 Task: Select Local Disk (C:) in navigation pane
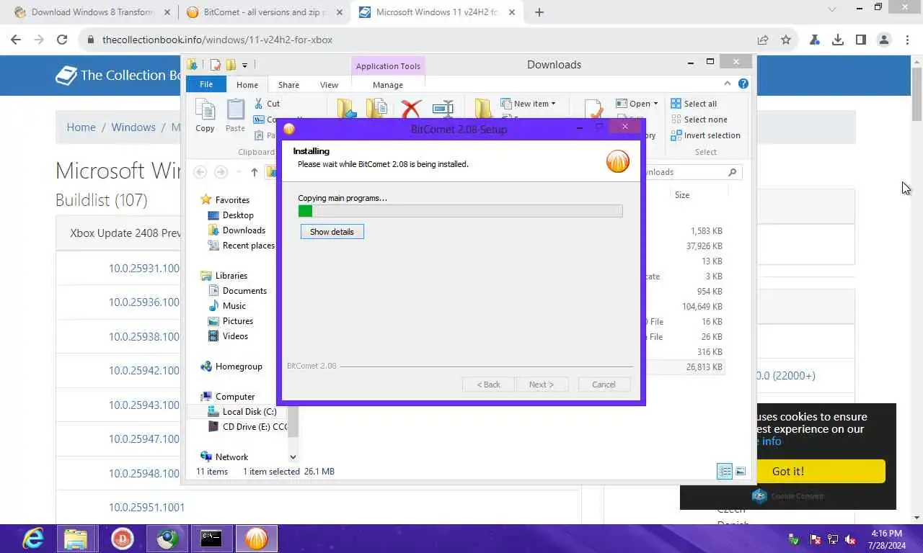point(242,412)
